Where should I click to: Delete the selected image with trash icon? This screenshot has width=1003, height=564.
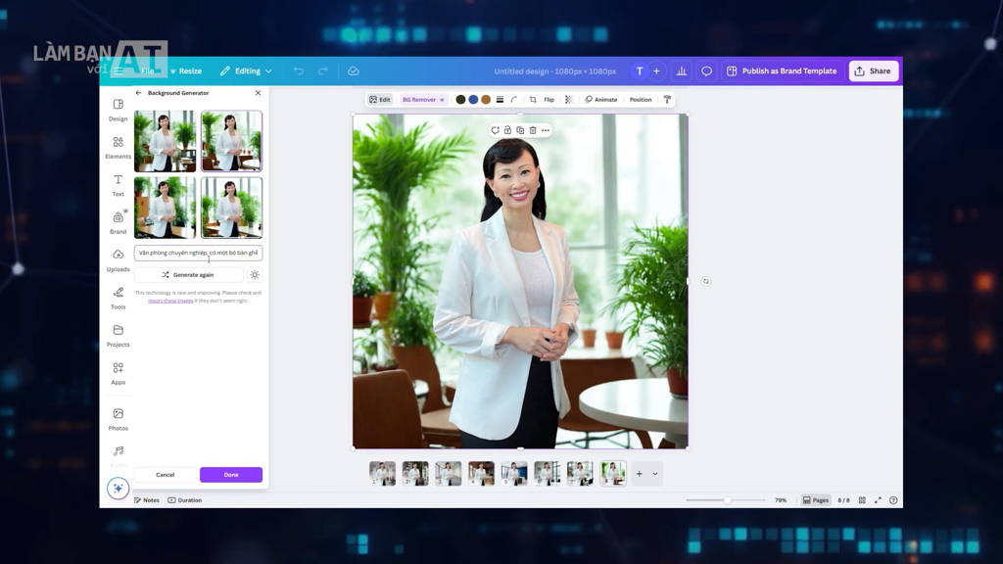533,130
